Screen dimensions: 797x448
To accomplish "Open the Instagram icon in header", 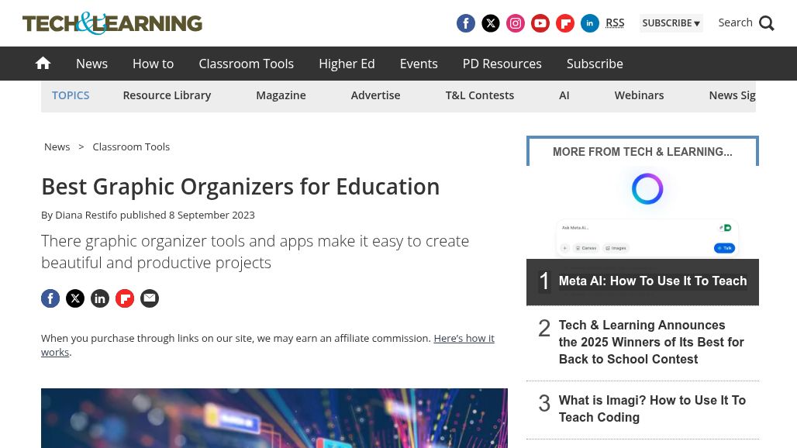I will [516, 23].
